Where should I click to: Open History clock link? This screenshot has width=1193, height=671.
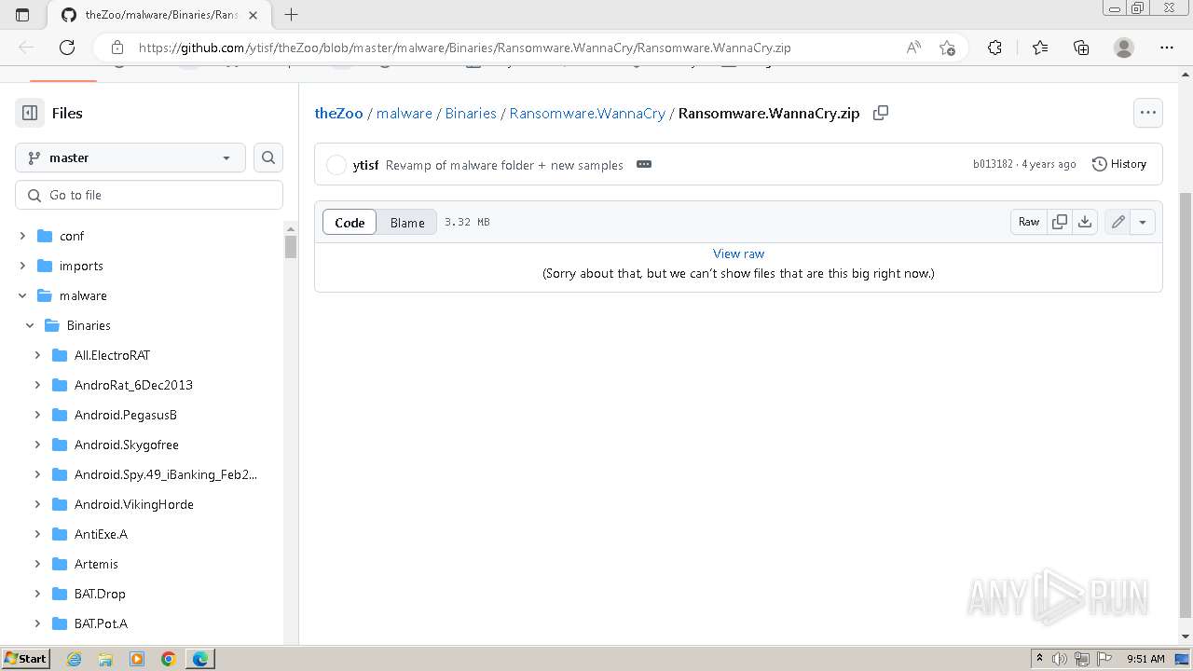pos(1119,164)
